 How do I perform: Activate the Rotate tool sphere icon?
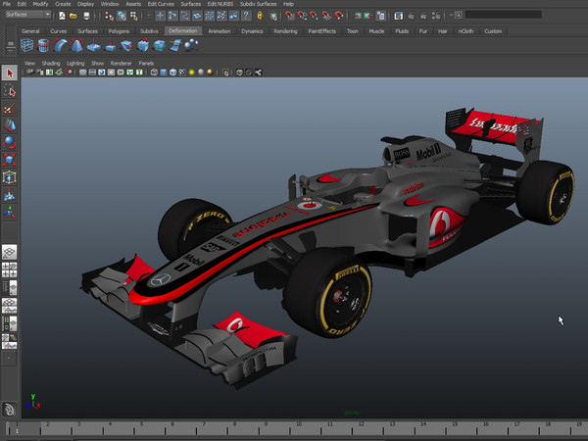(10, 142)
